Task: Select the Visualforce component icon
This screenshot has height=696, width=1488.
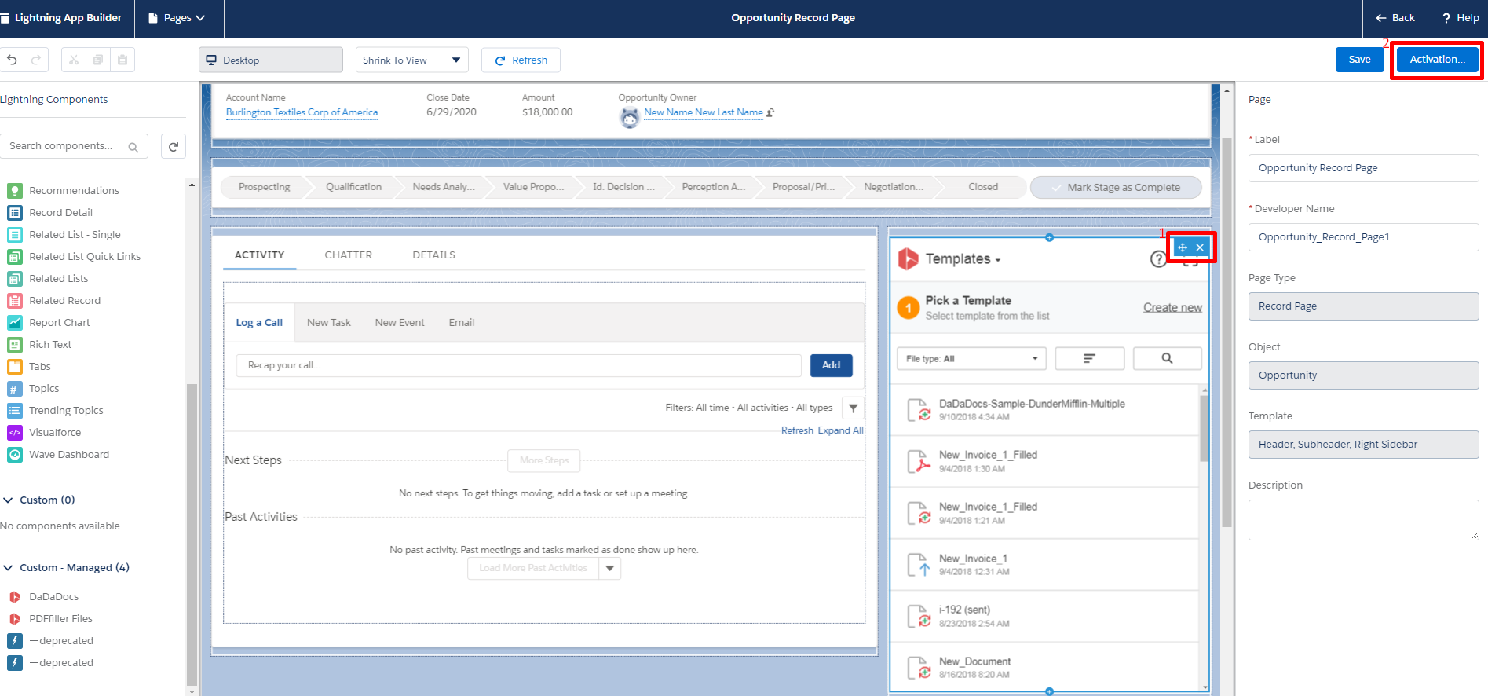Action: point(15,432)
